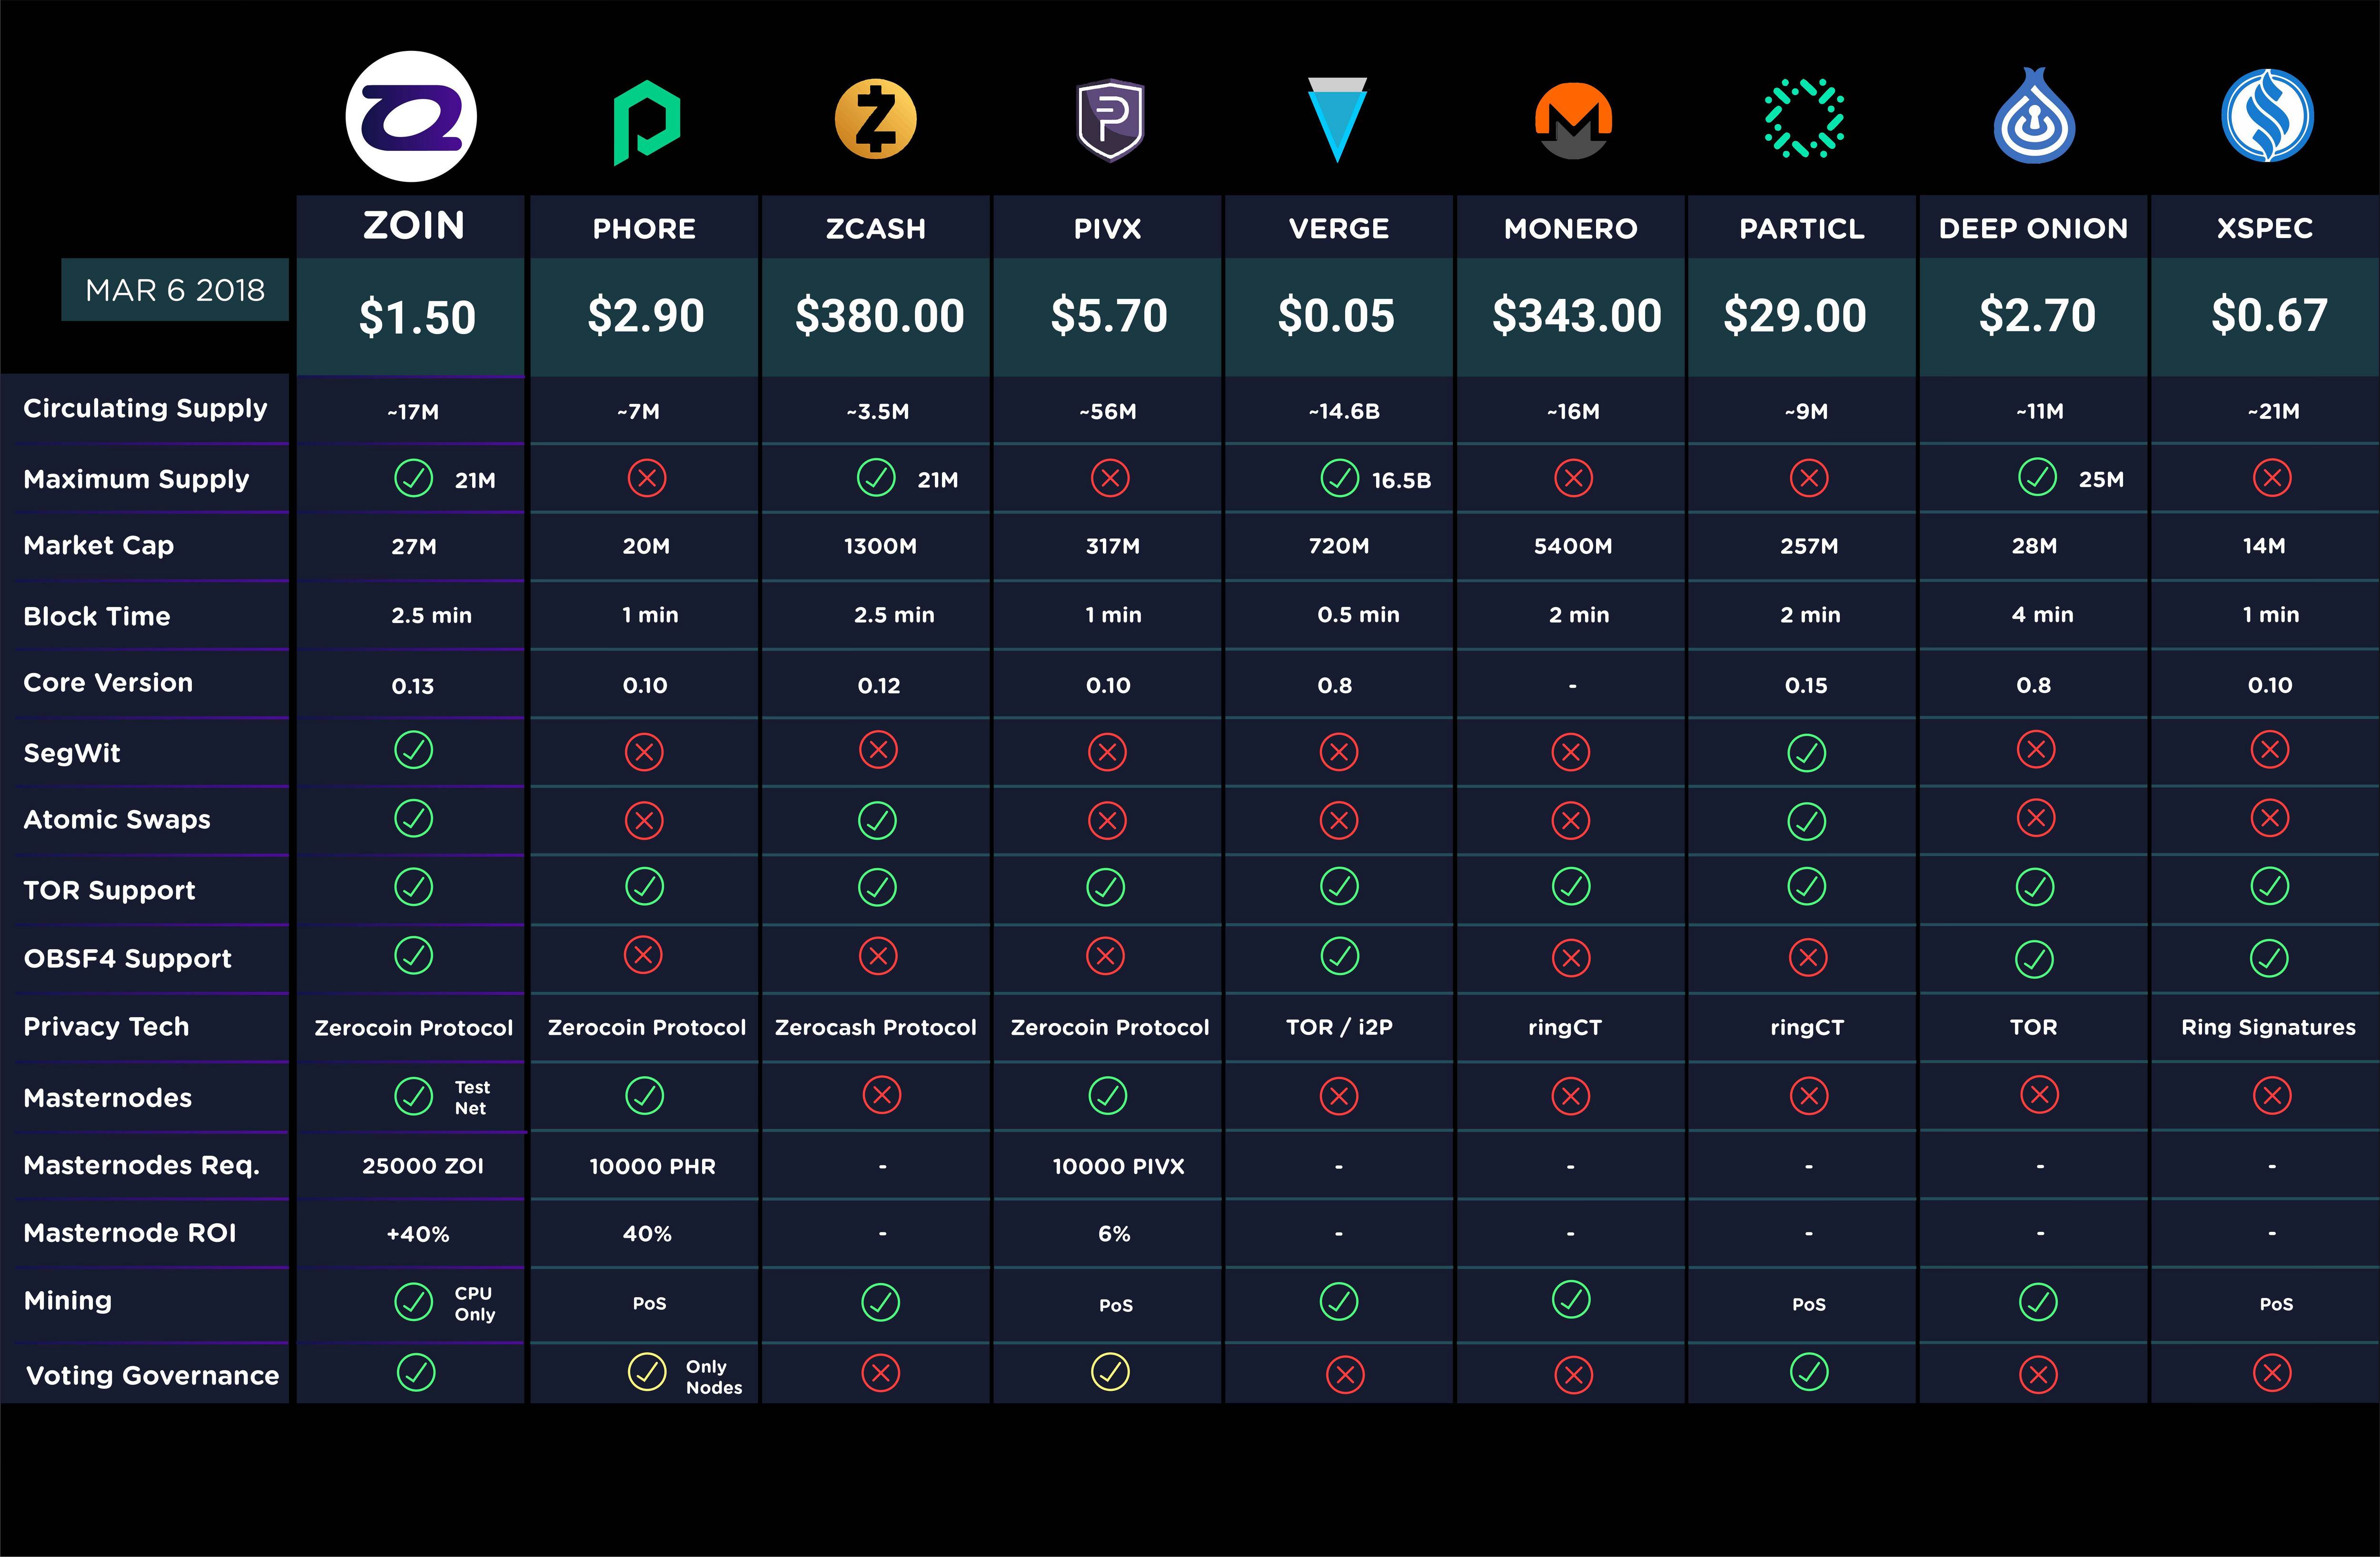Click the Market Cap row label
This screenshot has height=1557, width=2380.
98,545
